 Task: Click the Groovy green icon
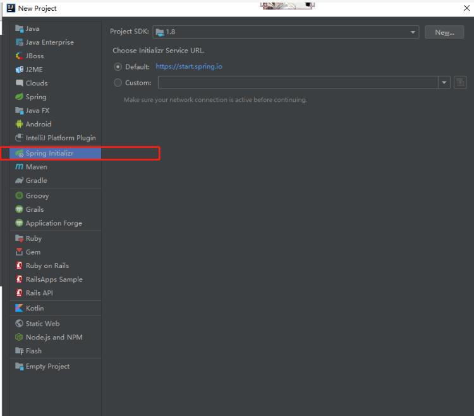[x=20, y=195]
